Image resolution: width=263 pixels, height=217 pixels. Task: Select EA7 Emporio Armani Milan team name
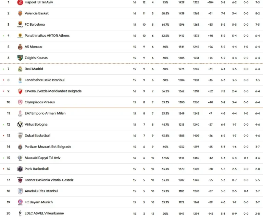point(45,113)
